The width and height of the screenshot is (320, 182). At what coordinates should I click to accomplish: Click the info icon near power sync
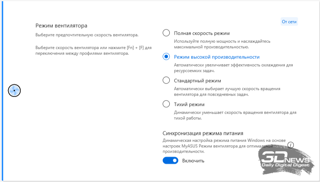291,145
